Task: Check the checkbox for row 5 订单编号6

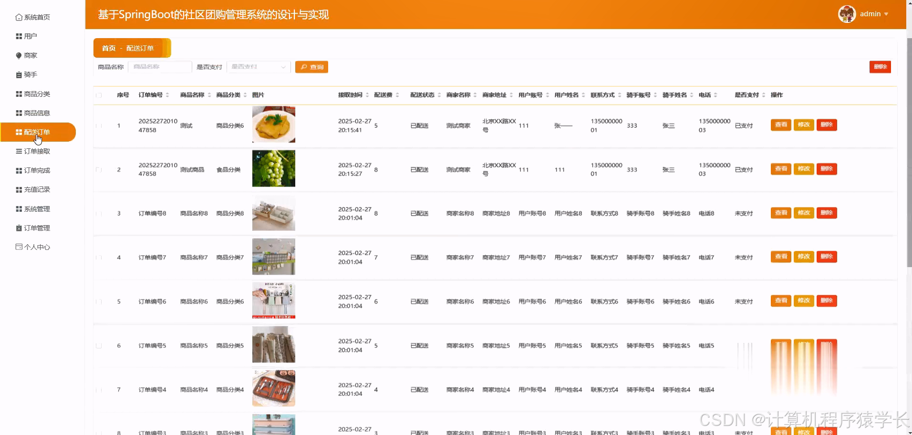Action: 99,302
